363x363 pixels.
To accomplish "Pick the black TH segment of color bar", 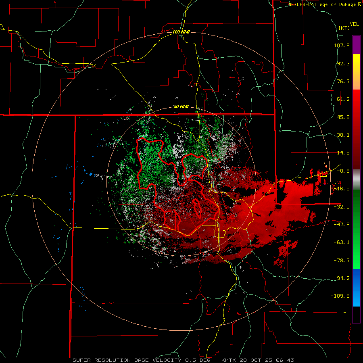I will pyautogui.click(x=356, y=315).
